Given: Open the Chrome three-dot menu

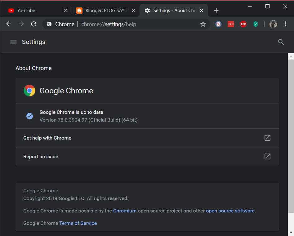Looking at the screenshot, I should coord(286,24).
